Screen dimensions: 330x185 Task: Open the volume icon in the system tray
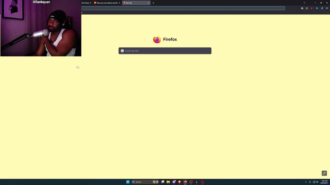317,182
